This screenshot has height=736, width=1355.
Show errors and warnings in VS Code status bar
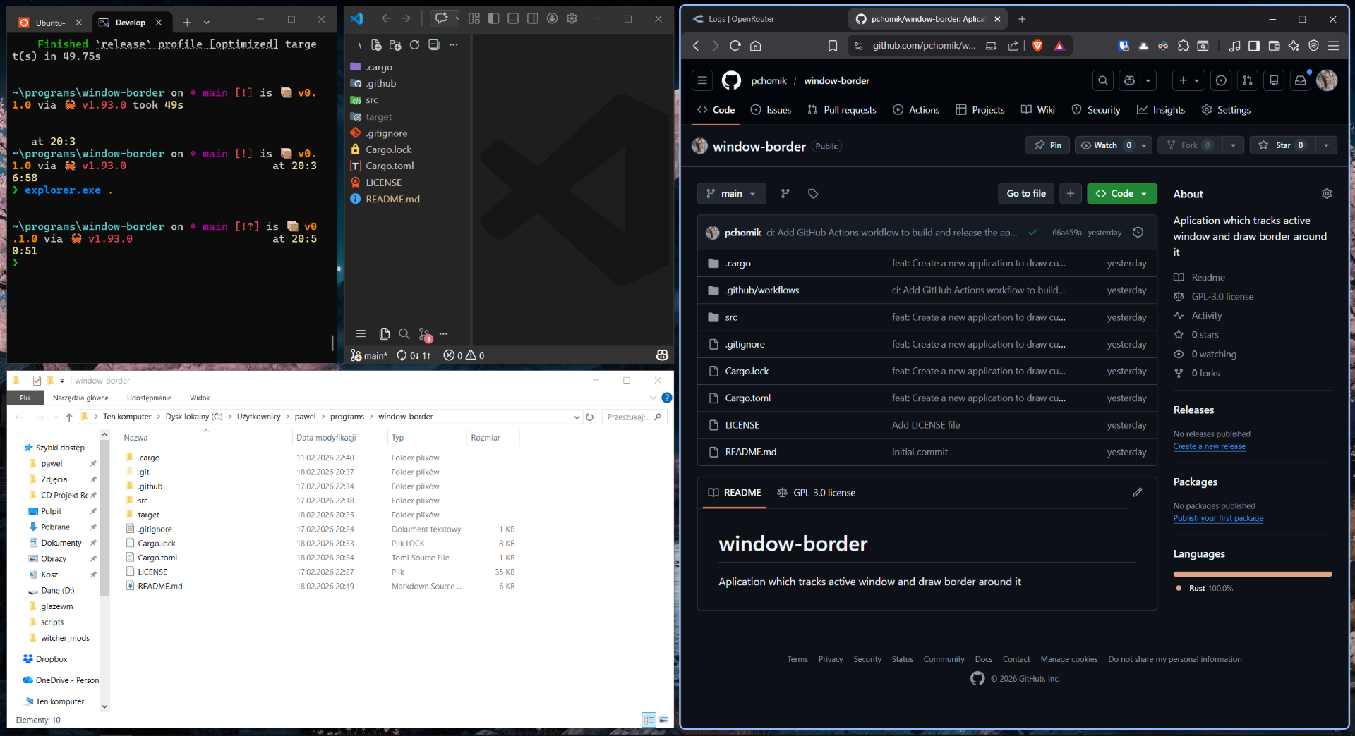(x=464, y=355)
